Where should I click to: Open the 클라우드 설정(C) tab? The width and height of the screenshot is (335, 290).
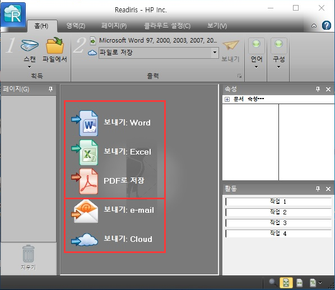[x=167, y=26]
